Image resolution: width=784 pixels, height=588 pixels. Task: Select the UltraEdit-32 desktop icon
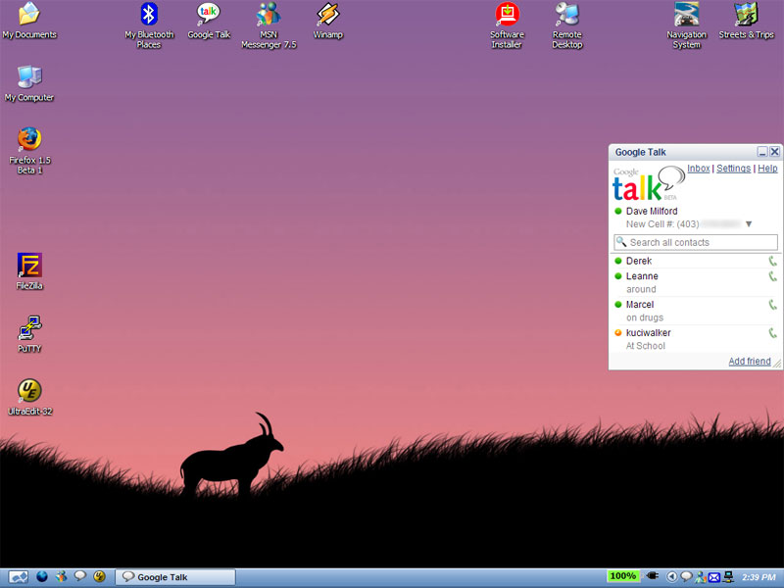(x=29, y=391)
